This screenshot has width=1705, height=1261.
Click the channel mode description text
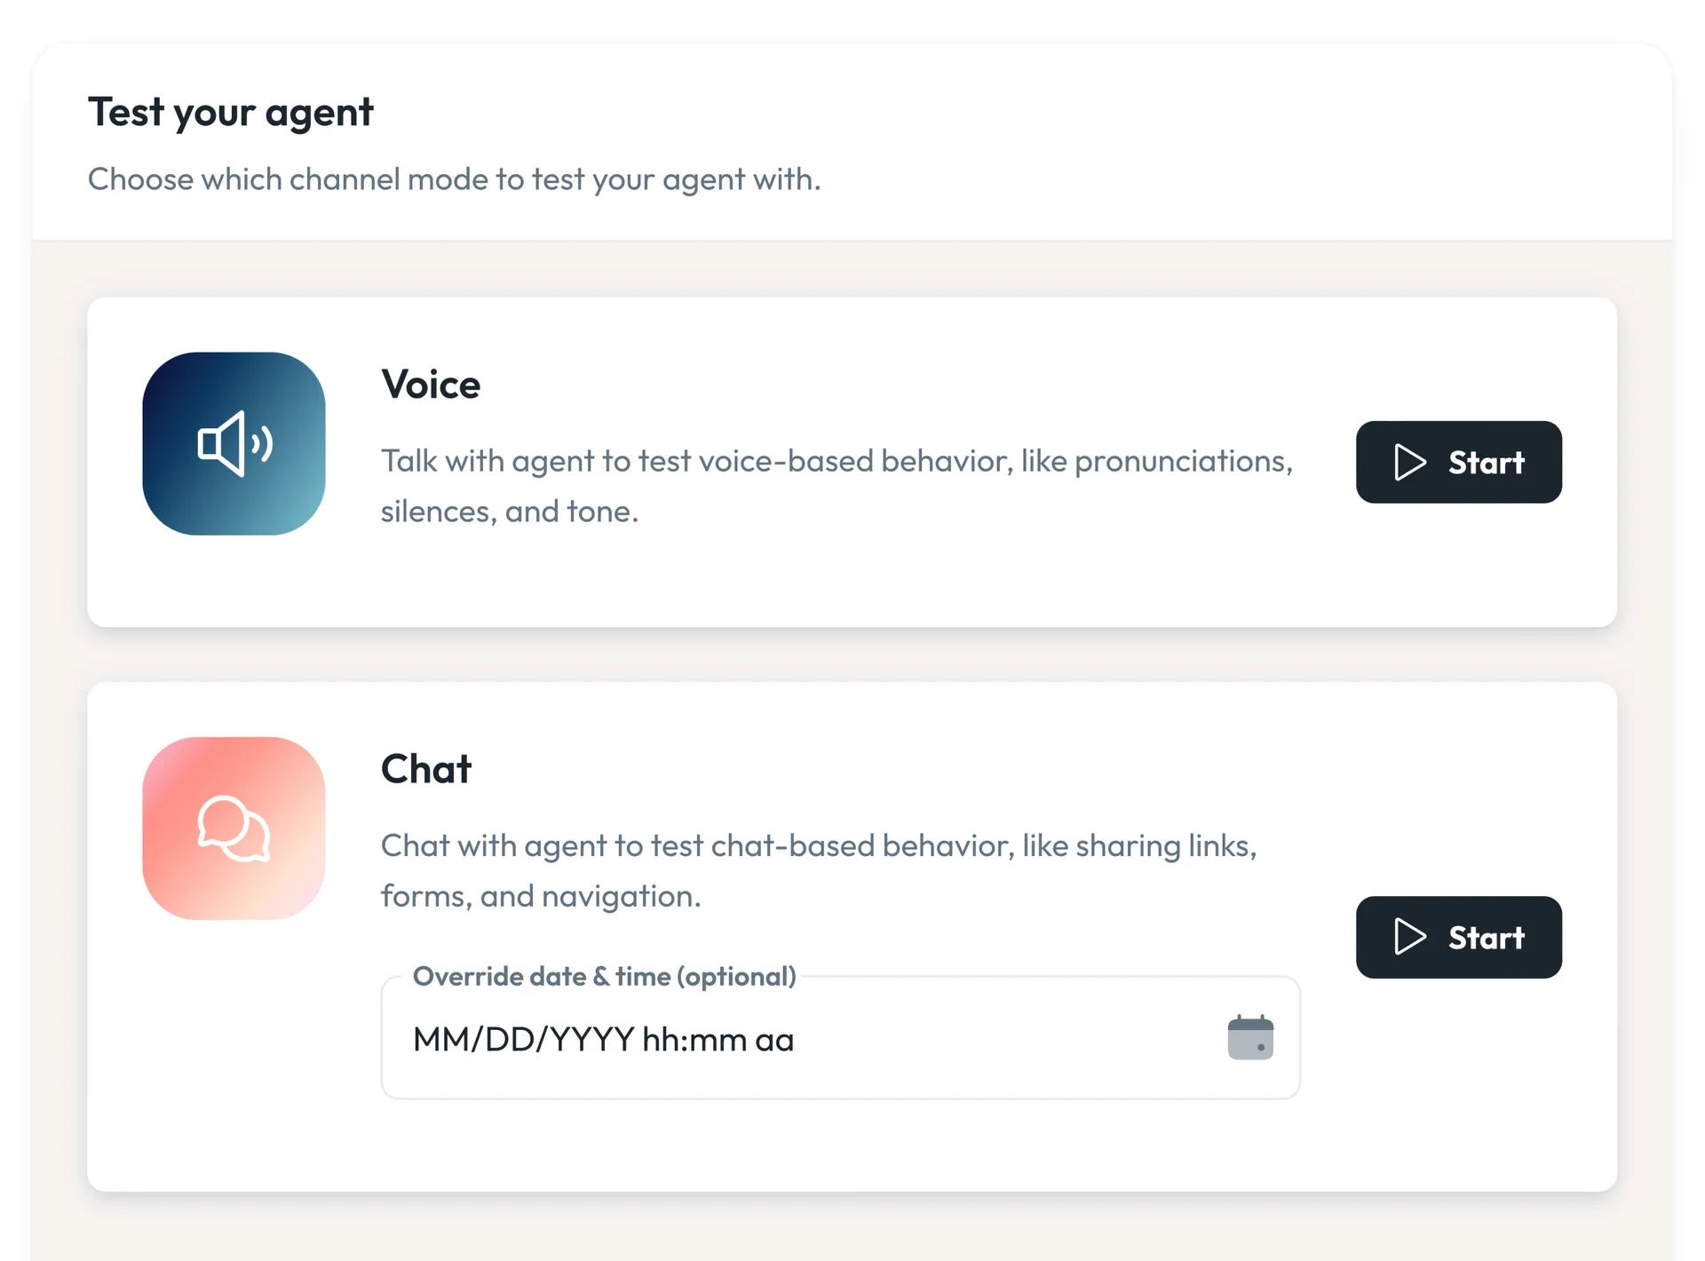(x=455, y=179)
